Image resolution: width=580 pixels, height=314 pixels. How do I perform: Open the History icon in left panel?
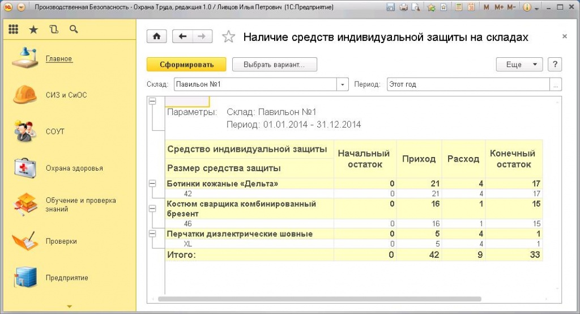coord(54,29)
